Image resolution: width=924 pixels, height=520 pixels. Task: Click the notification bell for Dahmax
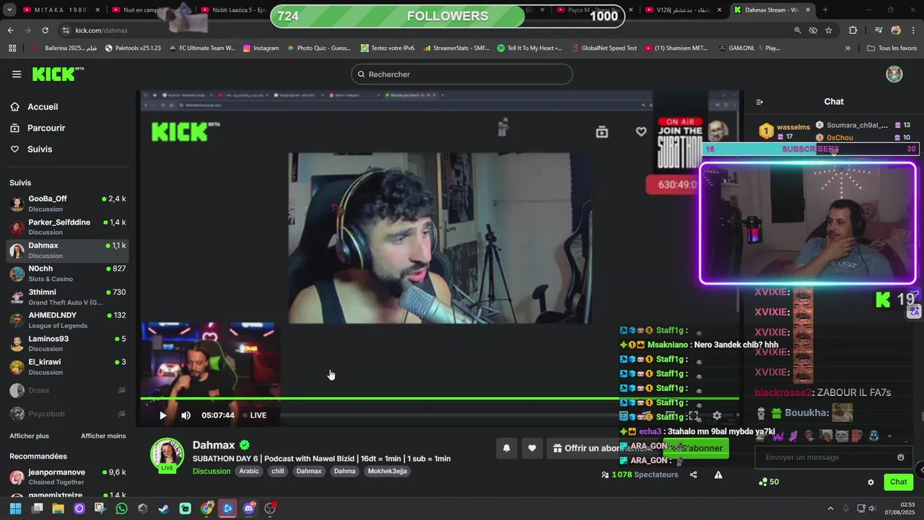[x=507, y=448]
